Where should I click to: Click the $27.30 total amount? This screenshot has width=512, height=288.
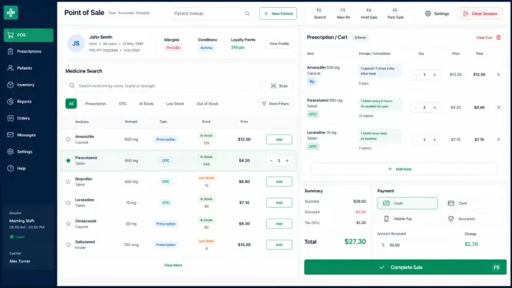[x=355, y=242]
